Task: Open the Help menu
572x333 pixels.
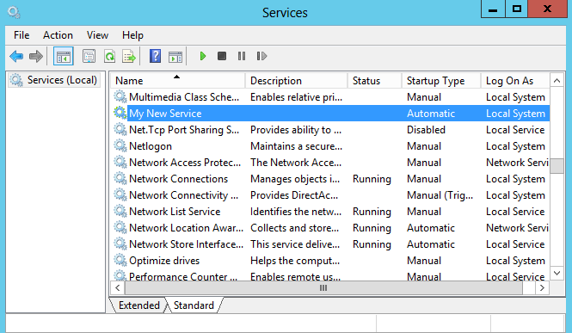Action: point(132,35)
